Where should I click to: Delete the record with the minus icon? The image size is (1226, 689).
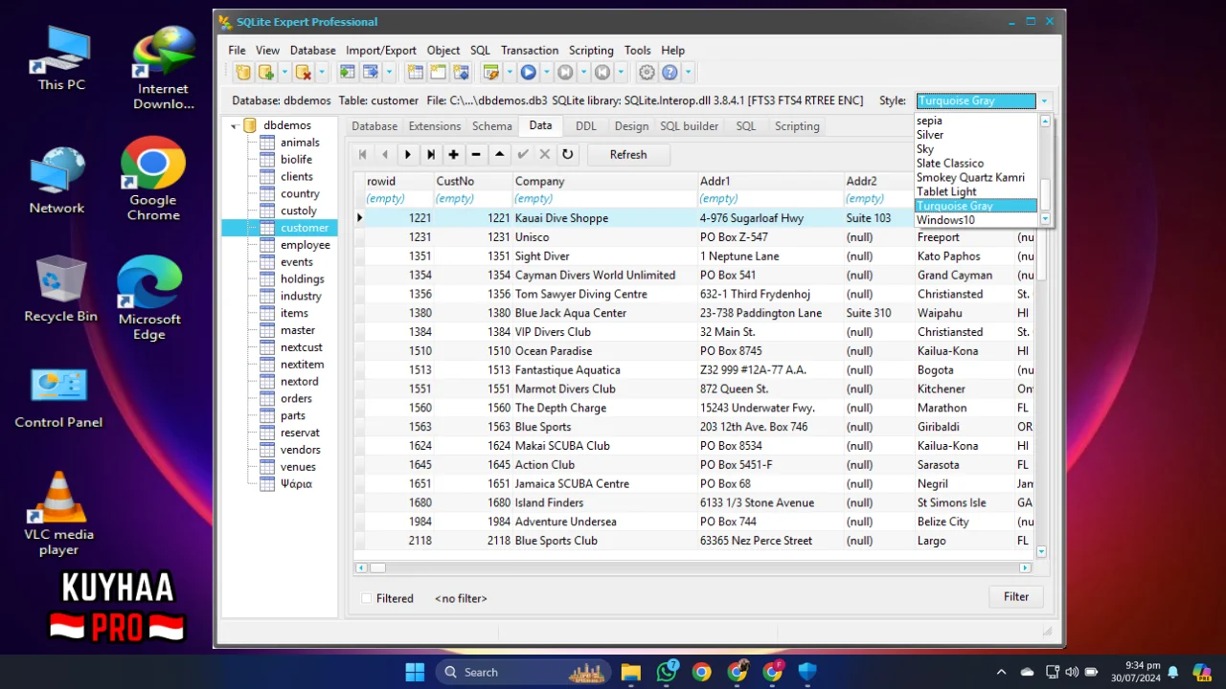pos(476,154)
